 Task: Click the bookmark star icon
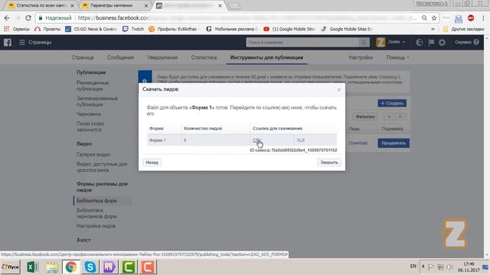(434, 18)
